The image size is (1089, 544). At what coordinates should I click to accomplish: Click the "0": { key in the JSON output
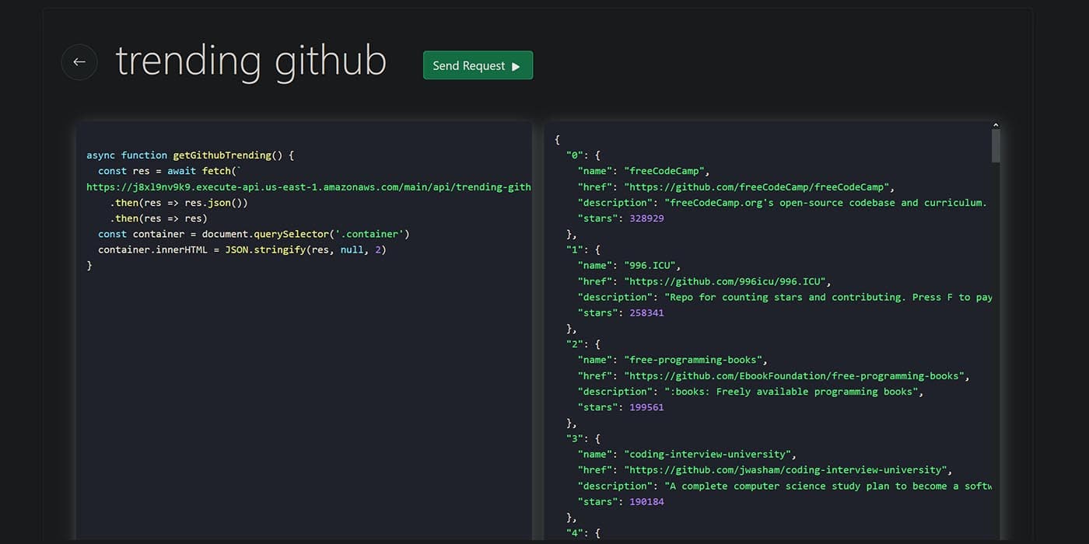point(583,155)
